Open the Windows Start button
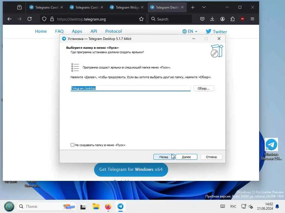The height and width of the screenshot is (213, 285). (x=9, y=206)
